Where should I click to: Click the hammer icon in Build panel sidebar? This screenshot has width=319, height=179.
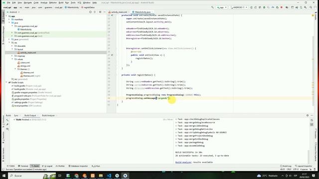tap(7, 120)
